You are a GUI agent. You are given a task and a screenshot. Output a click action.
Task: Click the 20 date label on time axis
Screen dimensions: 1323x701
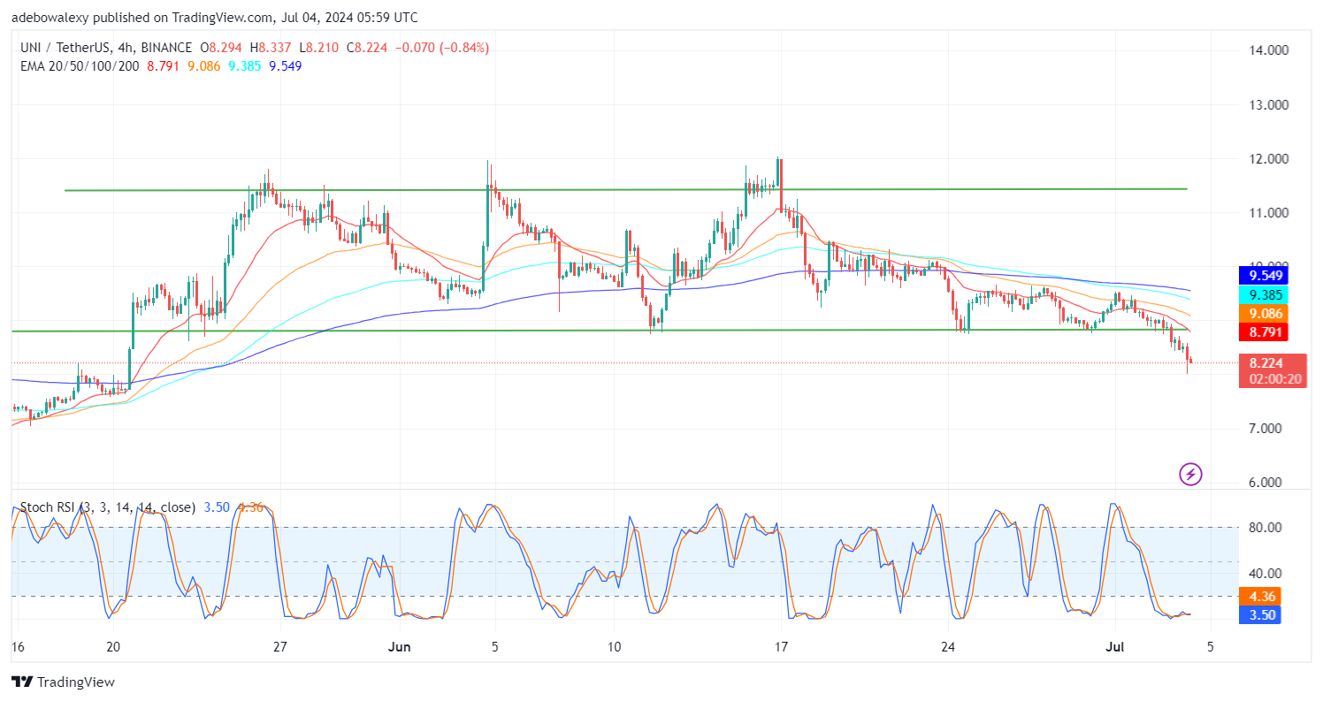(112, 646)
